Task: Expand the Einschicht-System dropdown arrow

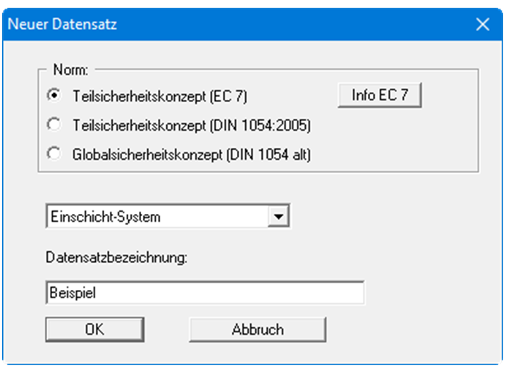Action: (x=280, y=217)
